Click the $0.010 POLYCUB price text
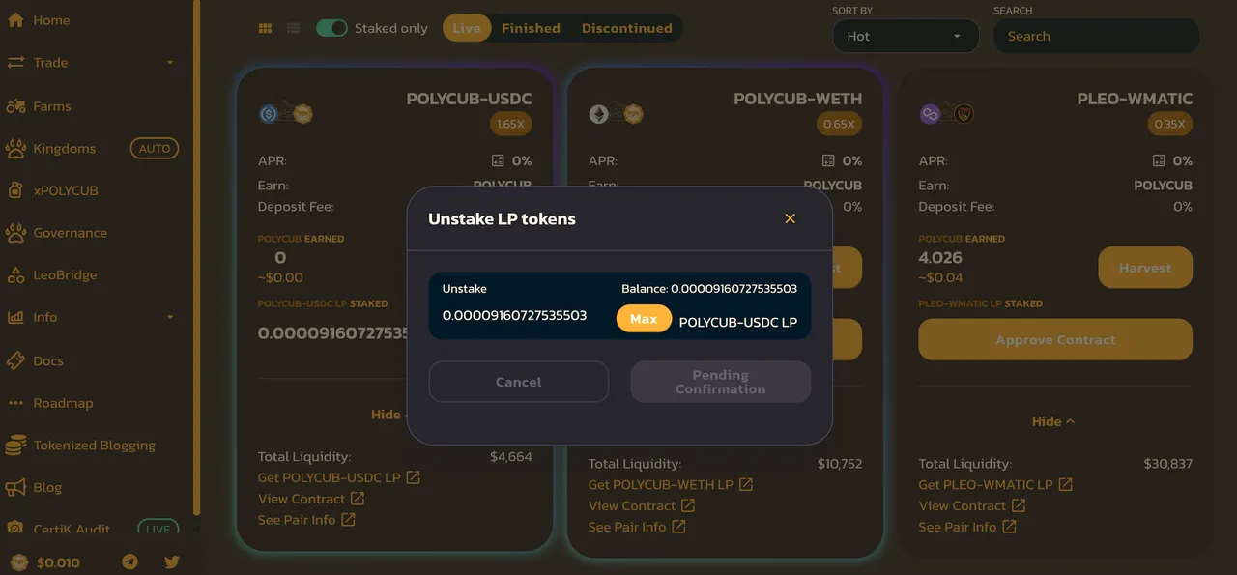The image size is (1237, 575). (x=58, y=562)
